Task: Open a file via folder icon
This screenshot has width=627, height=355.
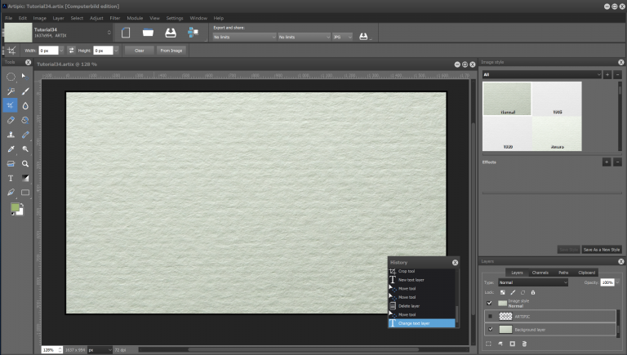Action: click(x=148, y=33)
